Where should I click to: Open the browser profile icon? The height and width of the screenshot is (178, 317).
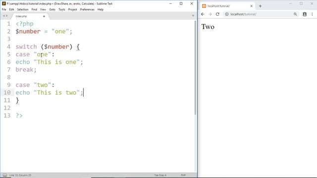305,14
